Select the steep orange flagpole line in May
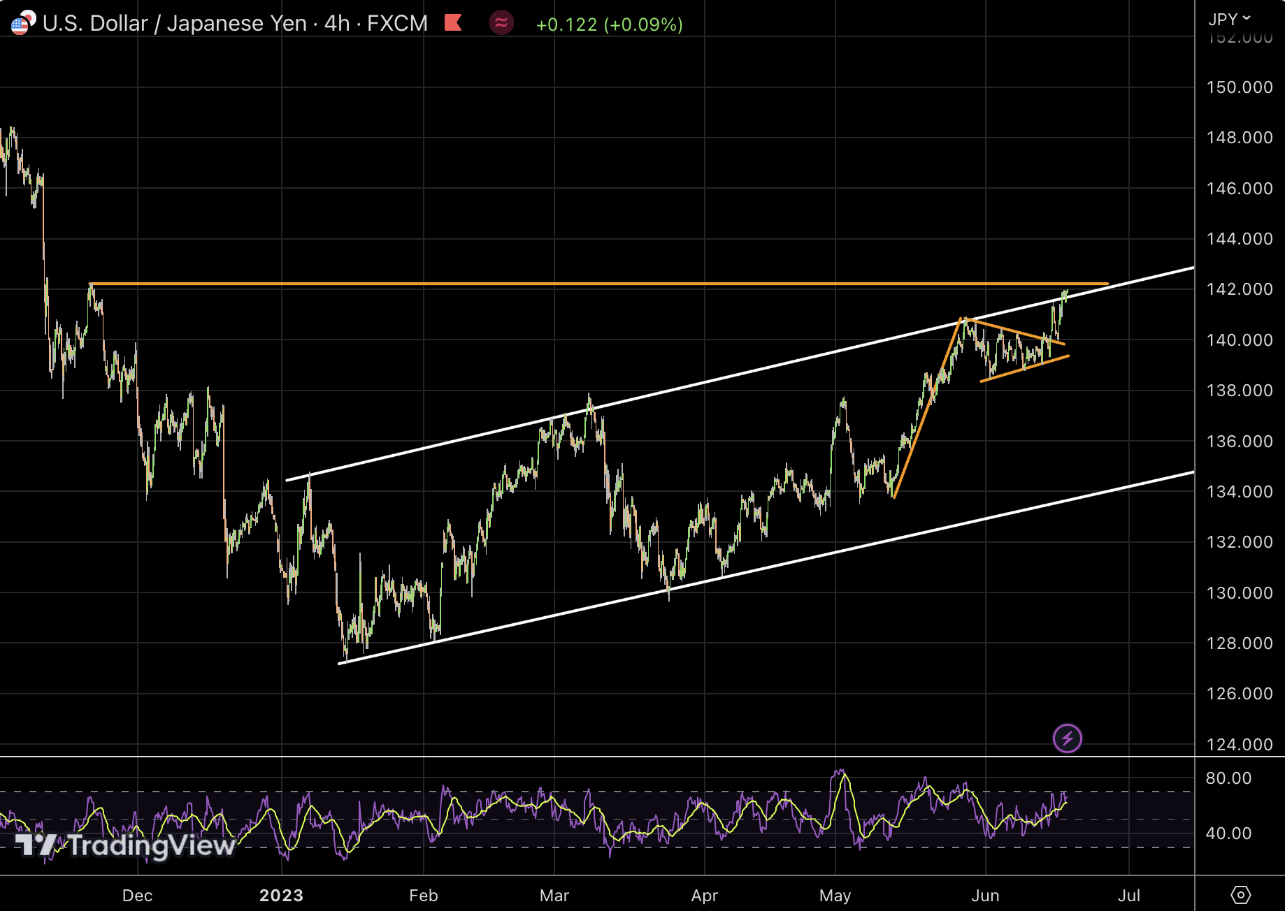 928,408
